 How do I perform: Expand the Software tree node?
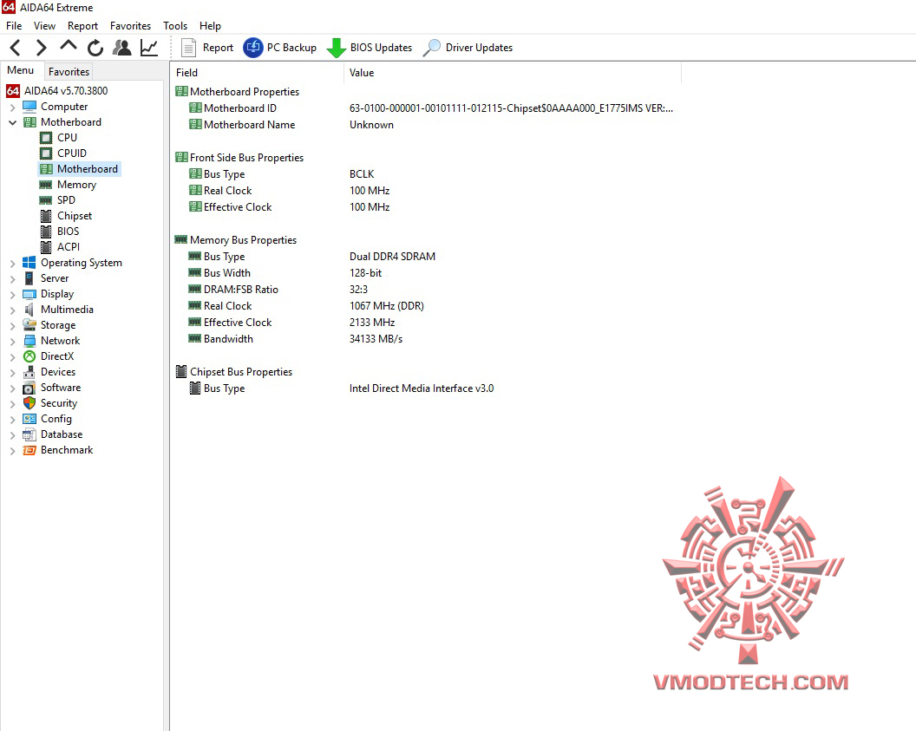pyautogui.click(x=12, y=388)
